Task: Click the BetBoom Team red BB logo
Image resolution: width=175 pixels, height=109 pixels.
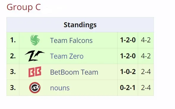Action: [35, 72]
